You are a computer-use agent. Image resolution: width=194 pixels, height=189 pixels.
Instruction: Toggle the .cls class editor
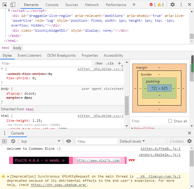click(x=110, y=64)
